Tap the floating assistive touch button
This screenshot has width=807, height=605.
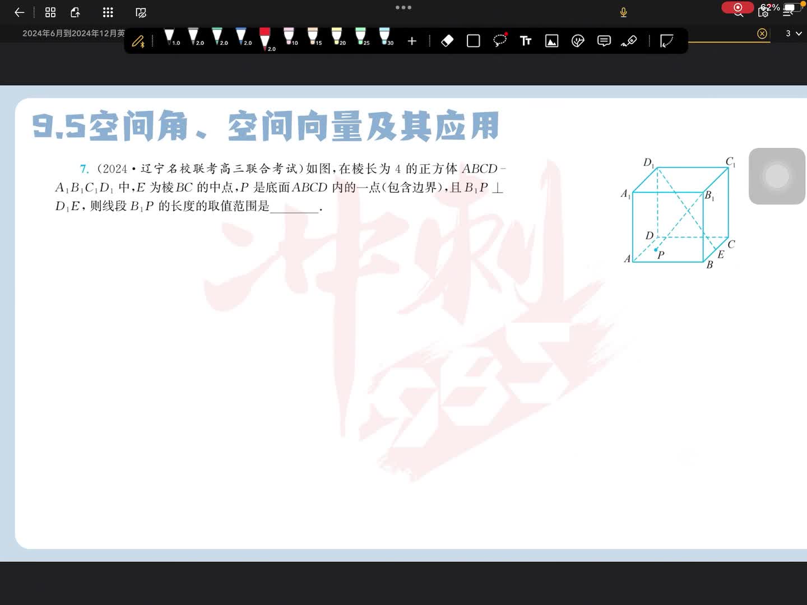tap(777, 176)
